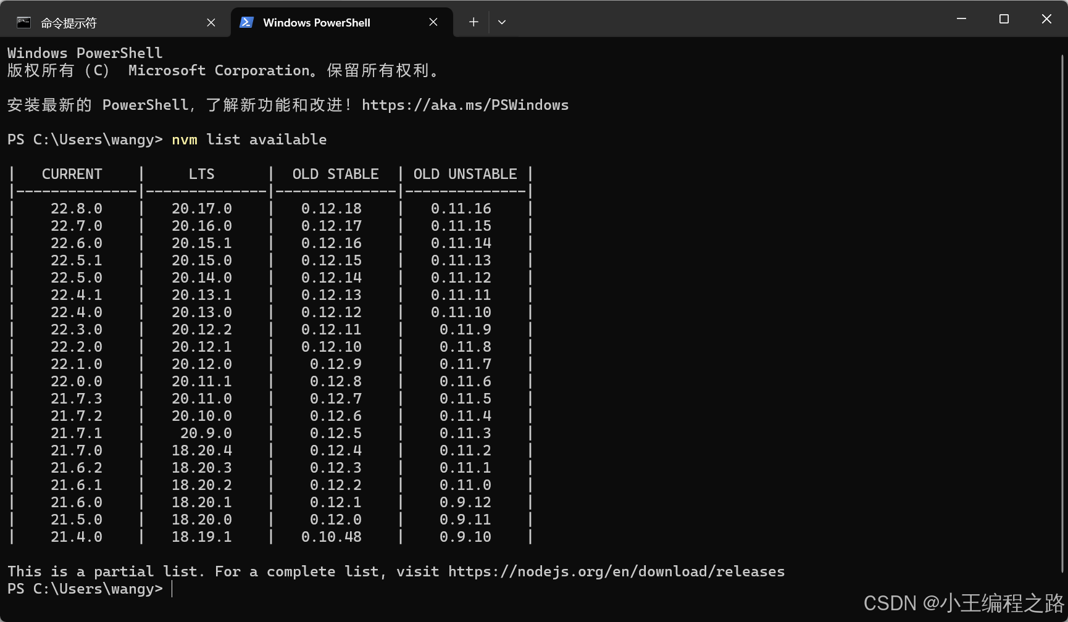1068x622 pixels.
Task: Click version 21.7.3
Action: click(x=77, y=399)
